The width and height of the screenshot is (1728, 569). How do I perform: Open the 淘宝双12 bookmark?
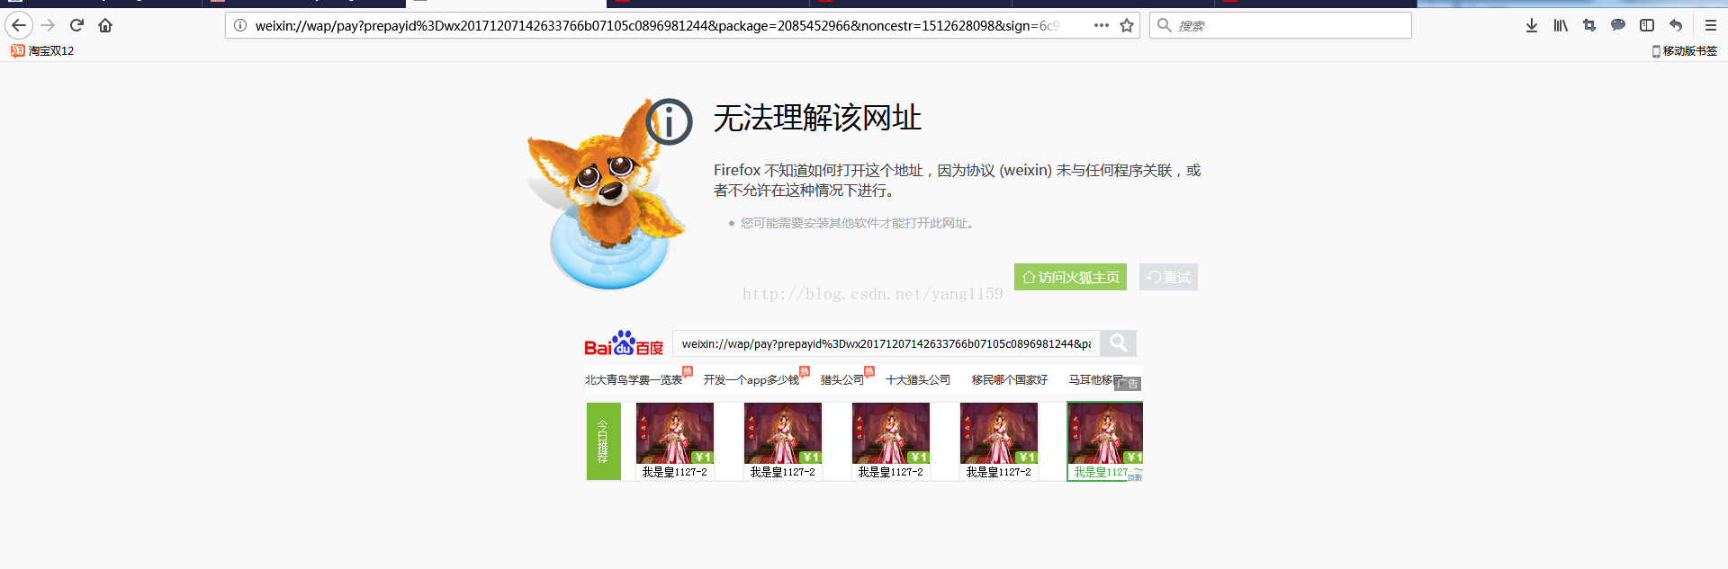[42, 50]
